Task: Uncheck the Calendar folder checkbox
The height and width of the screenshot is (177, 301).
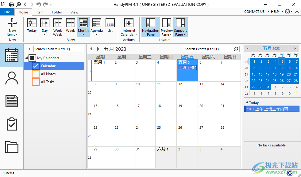Action: coord(36,66)
